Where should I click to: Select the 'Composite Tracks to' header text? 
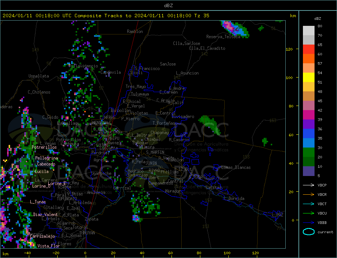[103, 16]
